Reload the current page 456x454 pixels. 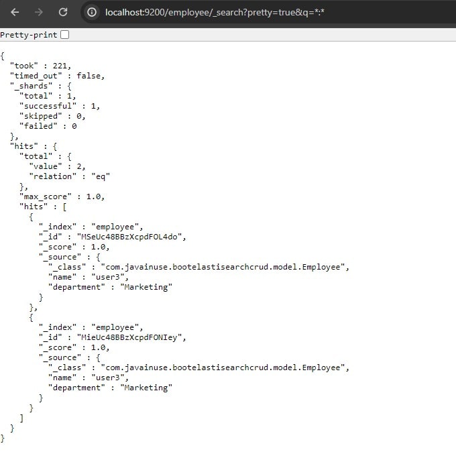[63, 12]
